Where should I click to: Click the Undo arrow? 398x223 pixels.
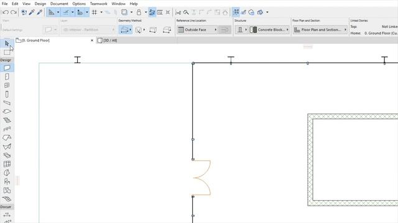(6, 12)
